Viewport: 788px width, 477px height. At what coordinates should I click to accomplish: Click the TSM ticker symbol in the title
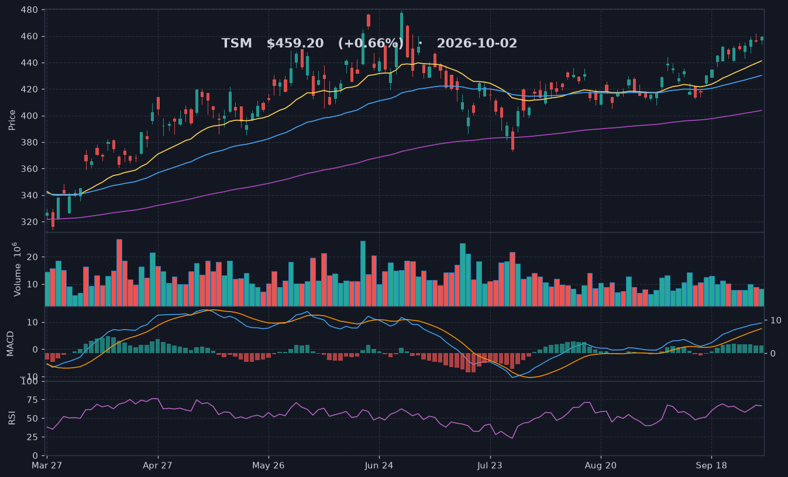pos(236,44)
